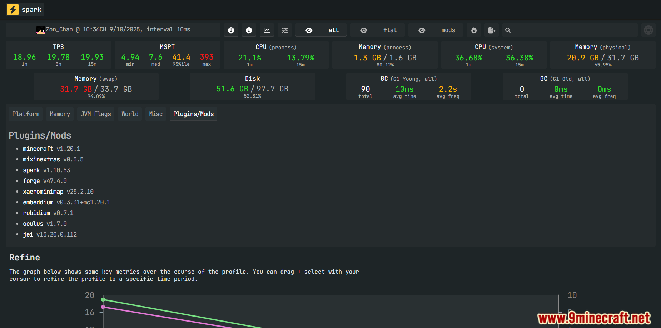Viewport: 661px width, 328px height.
Task: Switch to the World tab
Action: click(130, 114)
